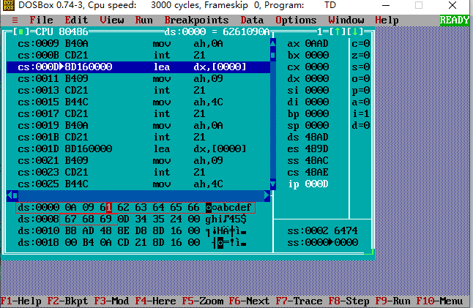Open the system menu ≡ icon
The image size is (473, 308).
tap(15, 20)
